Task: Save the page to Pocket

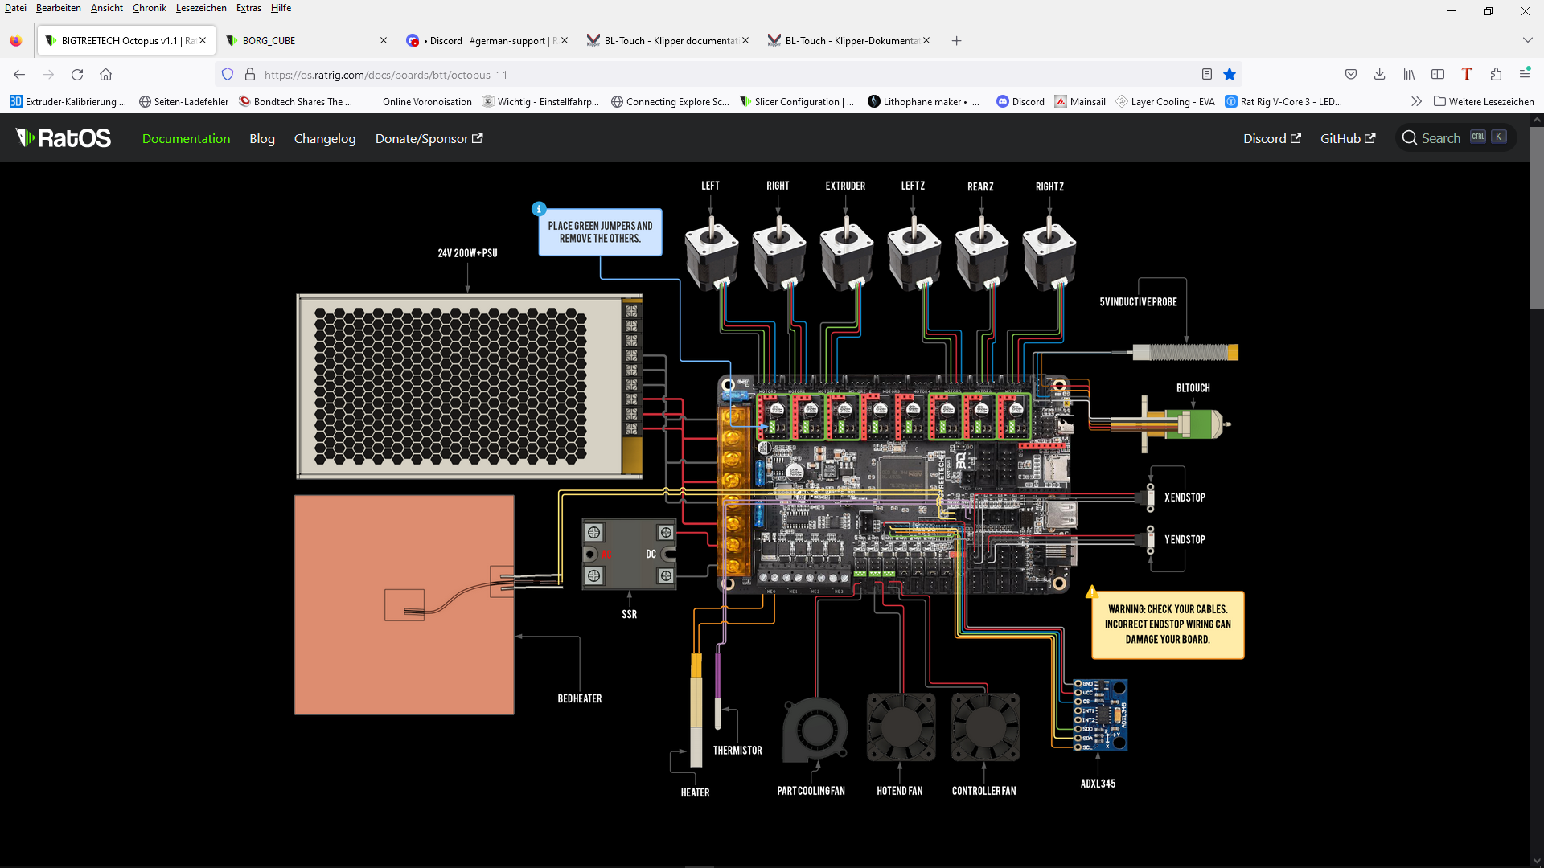Action: click(x=1351, y=74)
